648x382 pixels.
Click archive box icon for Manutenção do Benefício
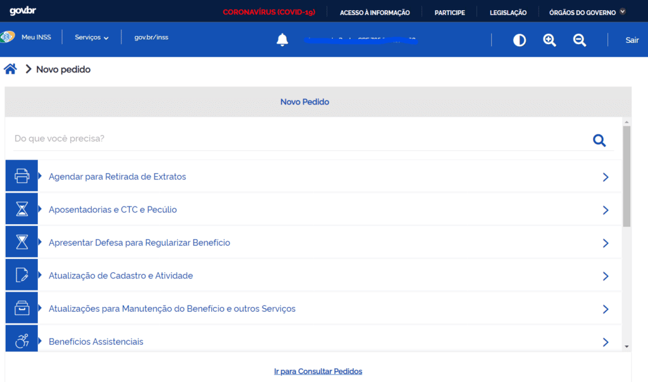click(22, 309)
